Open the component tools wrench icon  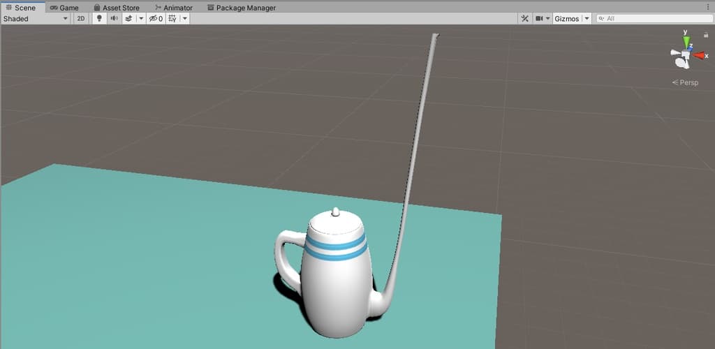(524, 19)
